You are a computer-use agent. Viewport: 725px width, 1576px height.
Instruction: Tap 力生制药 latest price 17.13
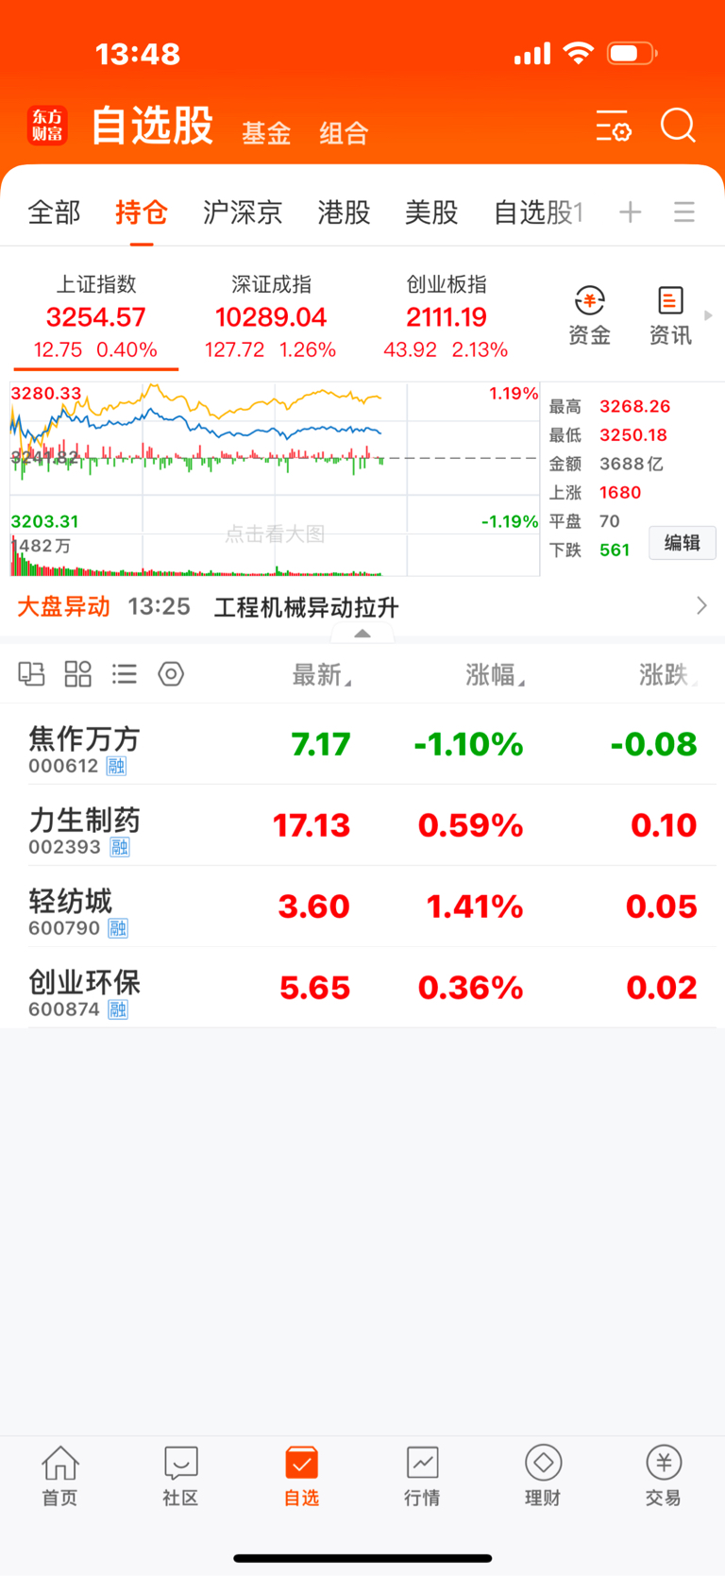(x=312, y=825)
